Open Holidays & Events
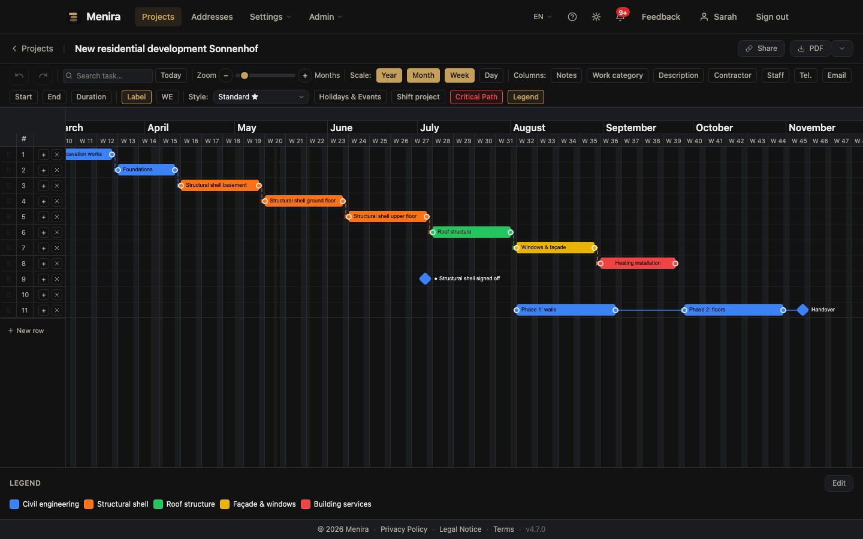 point(350,97)
